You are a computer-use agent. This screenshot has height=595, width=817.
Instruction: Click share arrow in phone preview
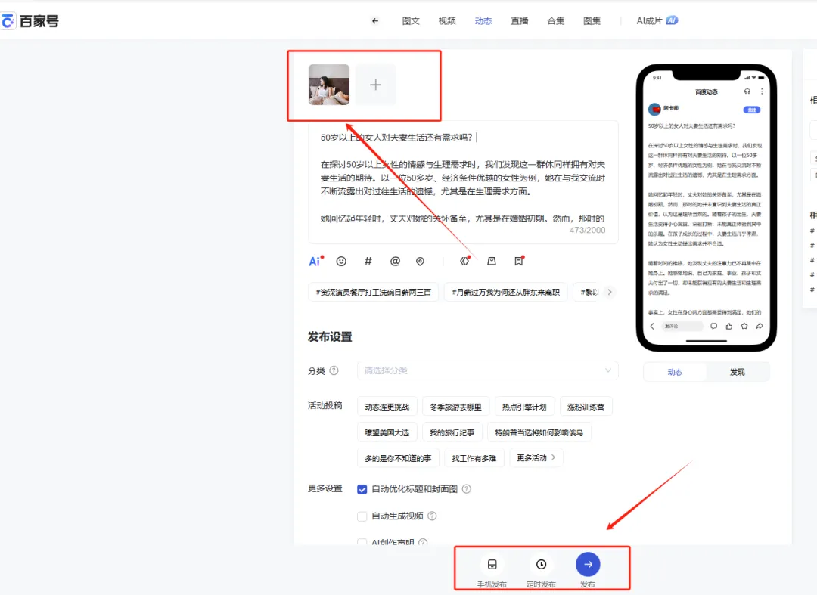coord(760,327)
